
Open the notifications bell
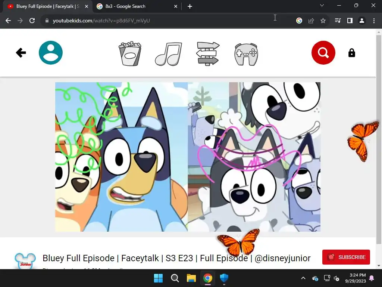point(372,278)
